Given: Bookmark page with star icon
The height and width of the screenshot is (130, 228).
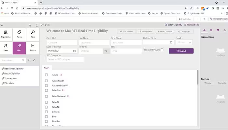Looking at the screenshot, I should click(191, 8).
